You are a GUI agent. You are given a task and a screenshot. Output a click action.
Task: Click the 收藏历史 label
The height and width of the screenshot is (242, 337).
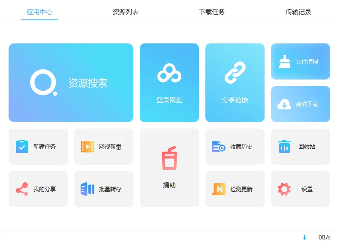pyautogui.click(x=241, y=147)
